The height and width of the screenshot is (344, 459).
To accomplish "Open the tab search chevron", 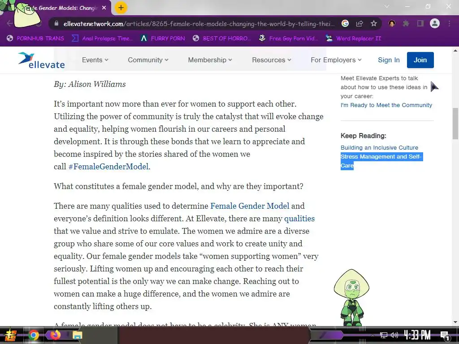I will click(387, 6).
